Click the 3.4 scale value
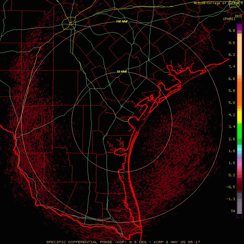This screenshot has height=244, width=244. [x=232, y=127]
